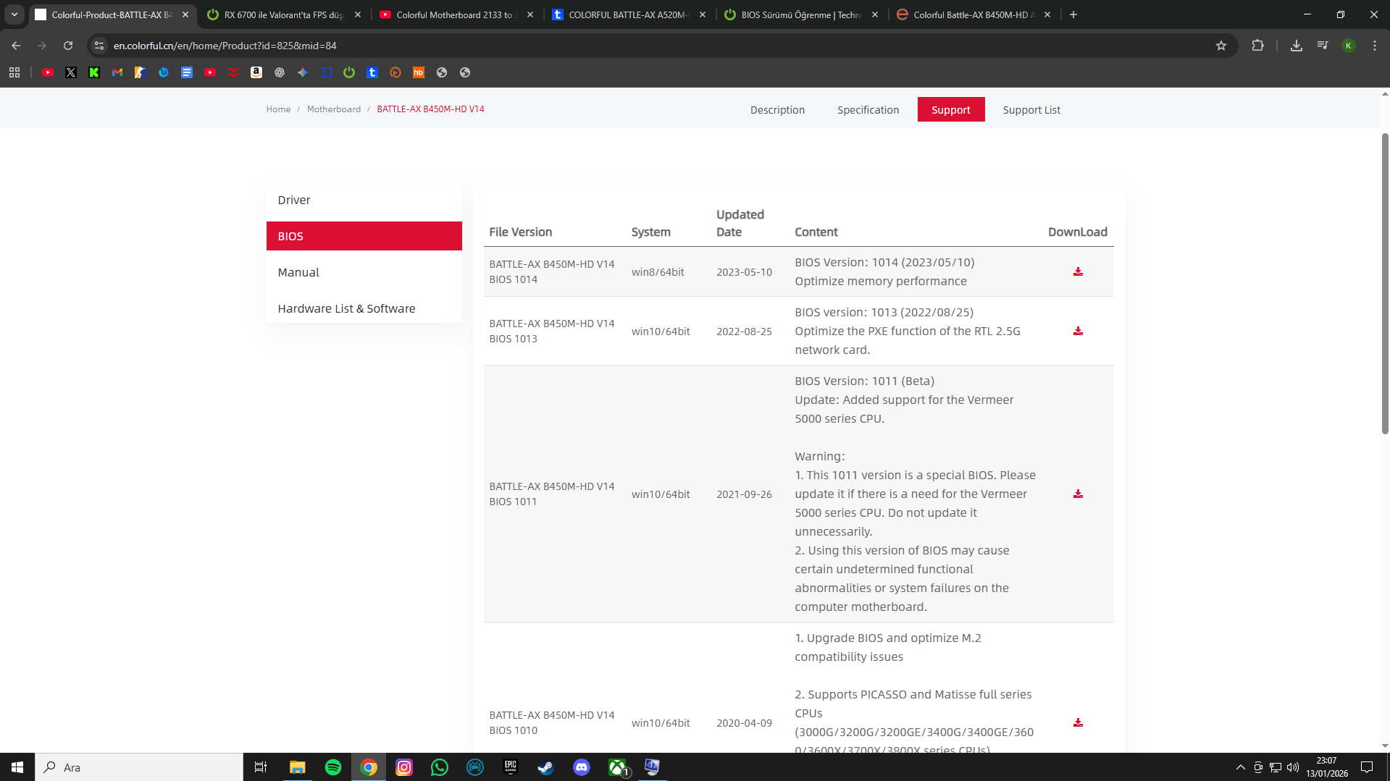Screen dimensions: 1390x781
Task: Switch to Colorful Battle-AX B450M-HD tab
Action: [972, 14]
